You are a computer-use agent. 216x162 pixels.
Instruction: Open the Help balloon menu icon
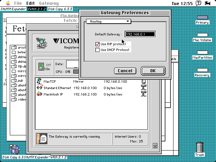coord(198,3)
